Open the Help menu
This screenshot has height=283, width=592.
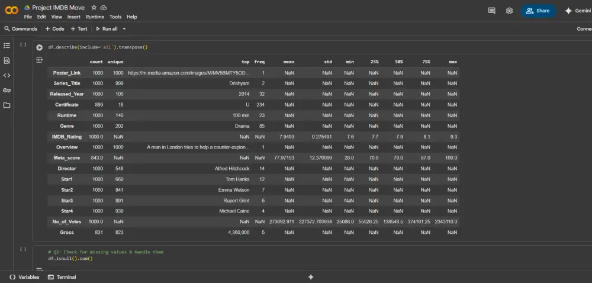(x=132, y=17)
